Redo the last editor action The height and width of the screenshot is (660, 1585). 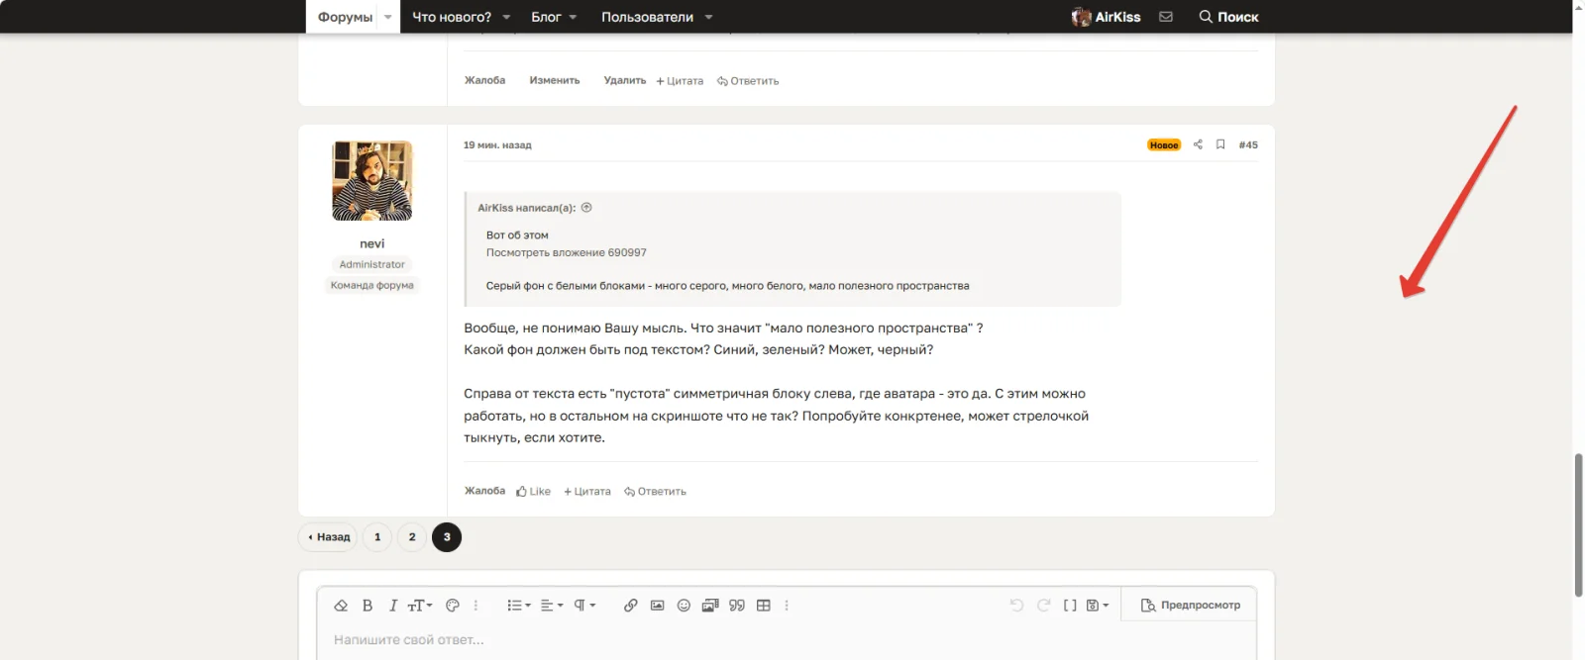[x=1043, y=606]
